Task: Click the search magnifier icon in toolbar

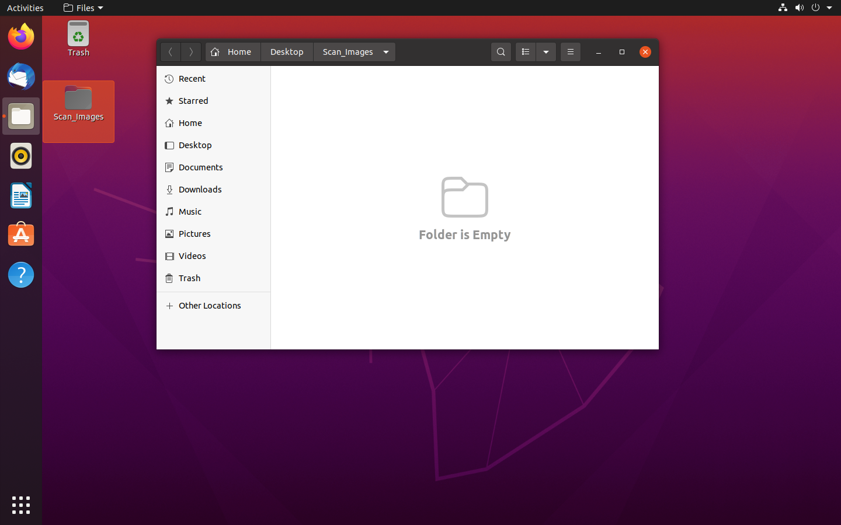Action: click(501, 52)
